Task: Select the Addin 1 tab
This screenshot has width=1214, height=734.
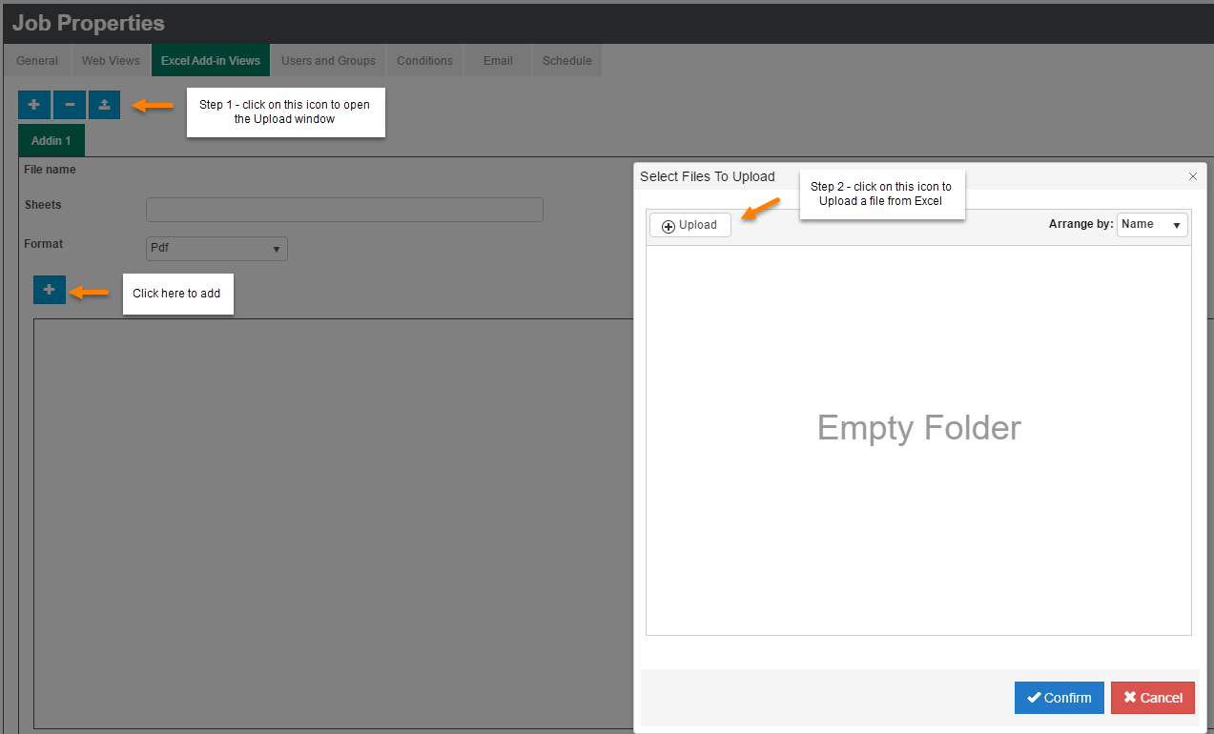Action: tap(51, 140)
